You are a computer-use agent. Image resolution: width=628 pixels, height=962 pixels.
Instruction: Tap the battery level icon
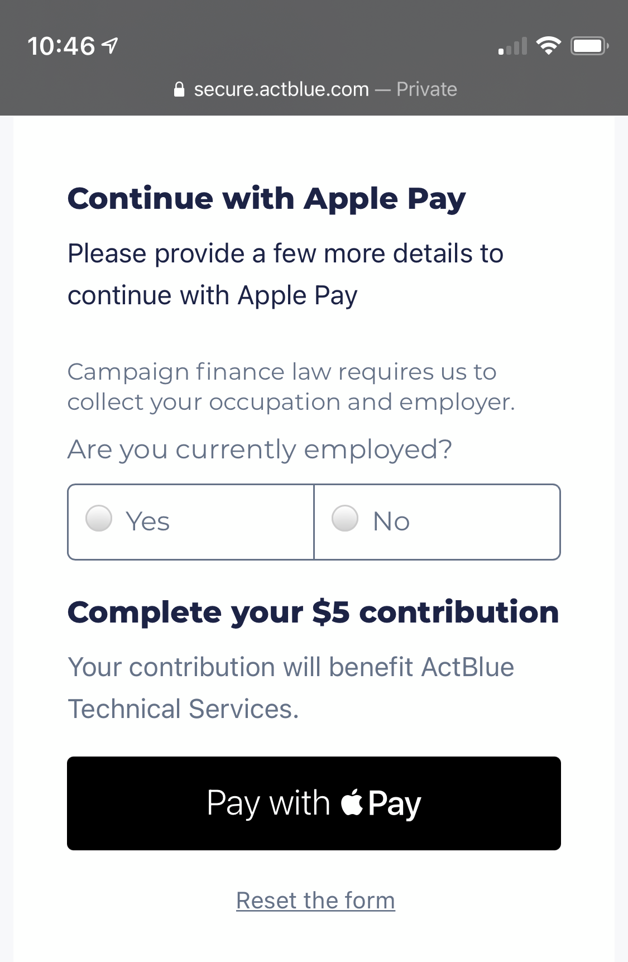[589, 46]
